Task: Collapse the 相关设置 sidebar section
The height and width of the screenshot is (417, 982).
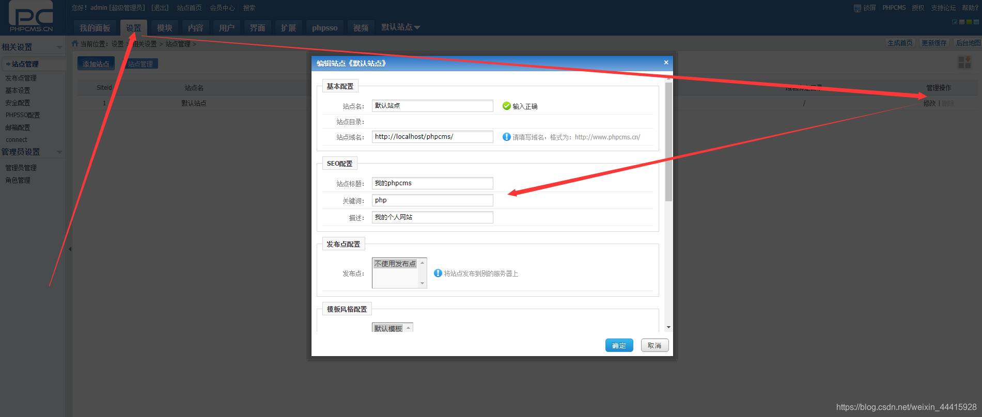Action: 59,47
